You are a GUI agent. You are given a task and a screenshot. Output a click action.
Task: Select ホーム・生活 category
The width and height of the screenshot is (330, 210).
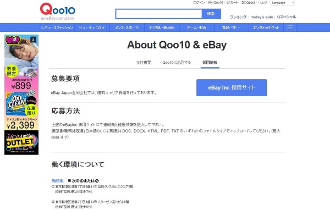pos(196,27)
